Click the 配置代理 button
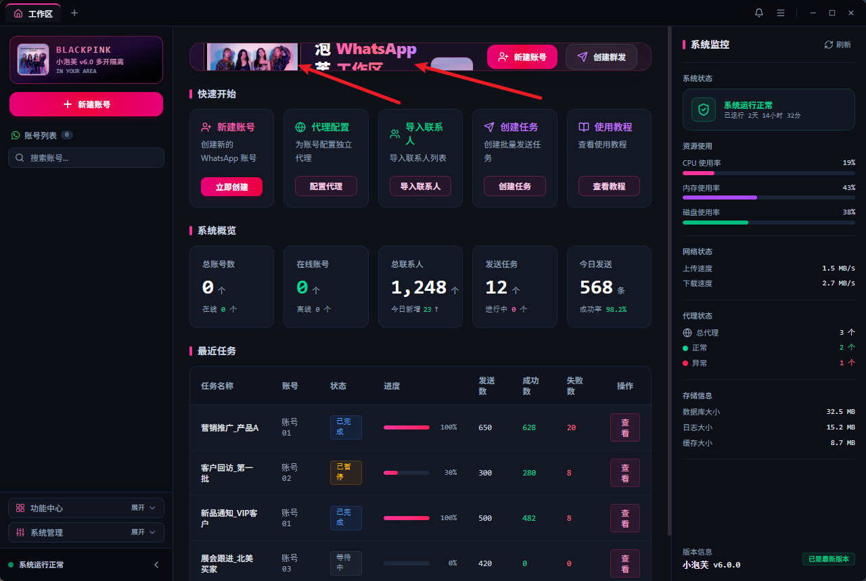 326,186
